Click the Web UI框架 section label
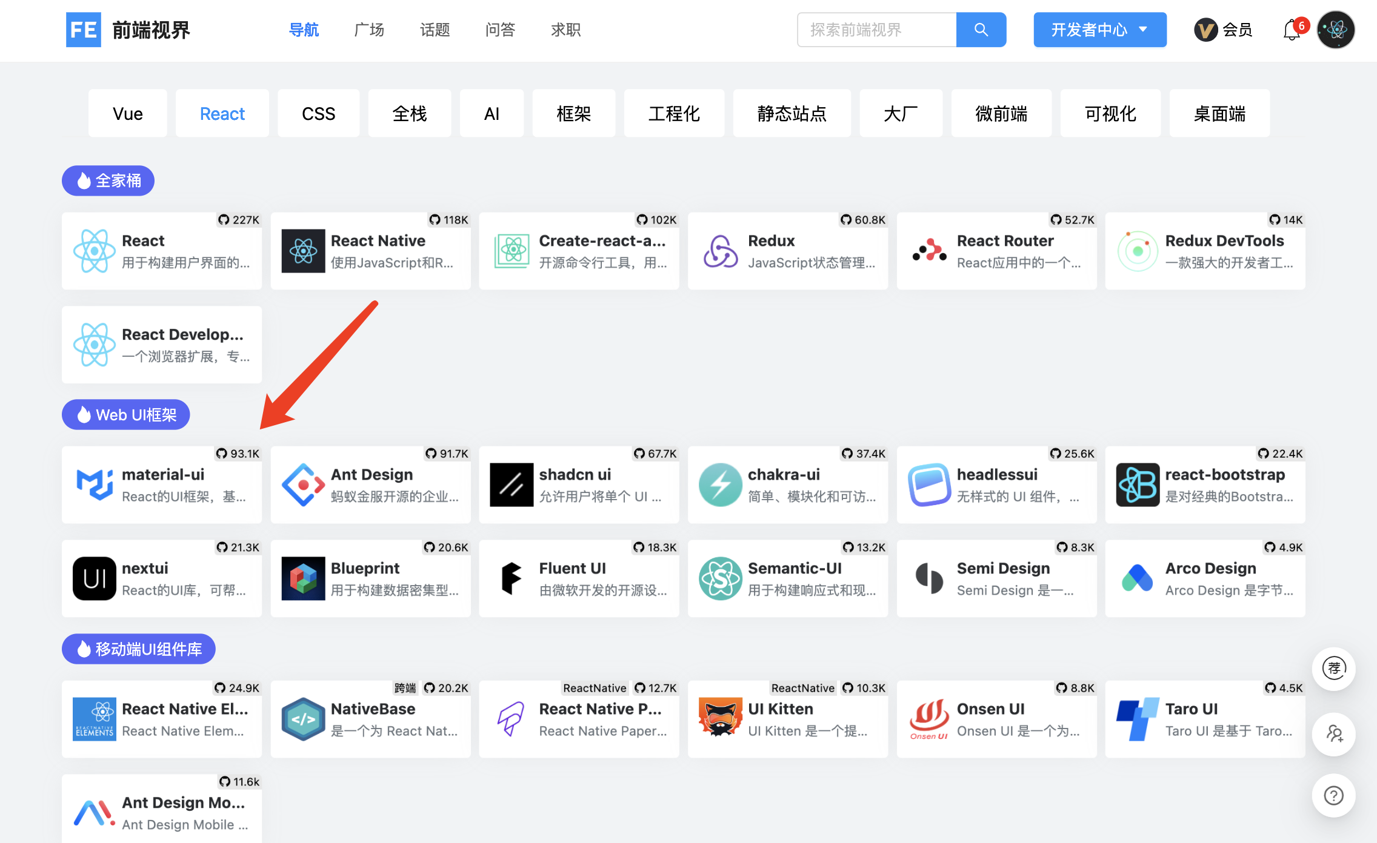Screen dimensions: 1377x843 (x=126, y=415)
